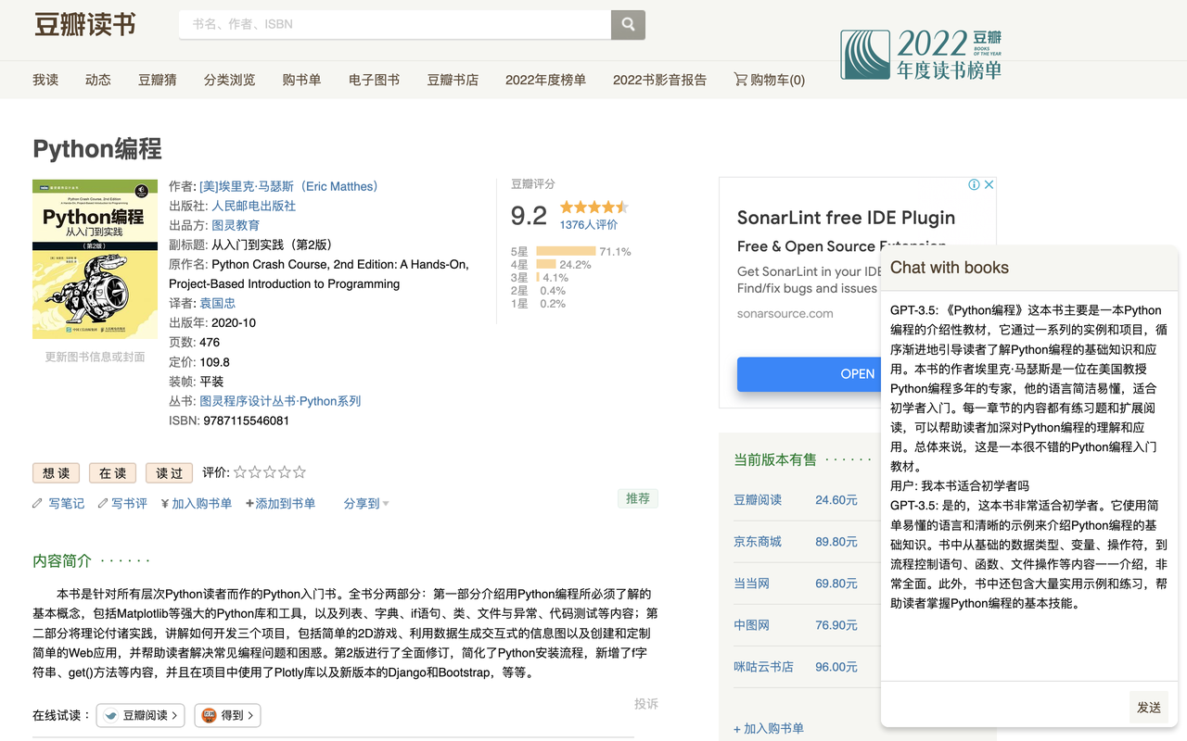Click the 4星 rating bar
This screenshot has width=1187, height=741.
[546, 264]
